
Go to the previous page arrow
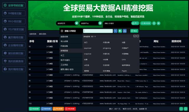point(181,109)
